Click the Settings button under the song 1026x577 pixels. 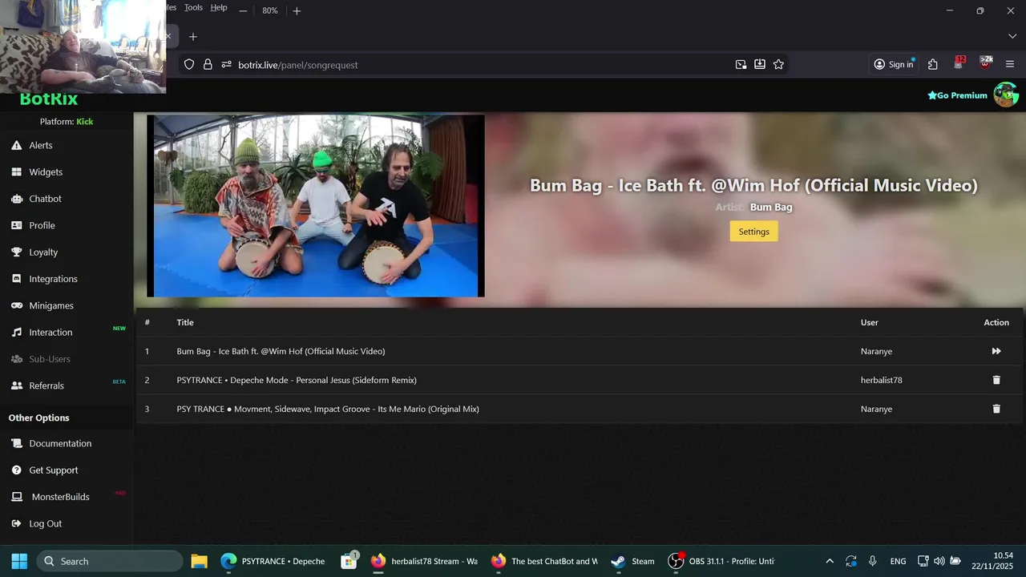(753, 232)
